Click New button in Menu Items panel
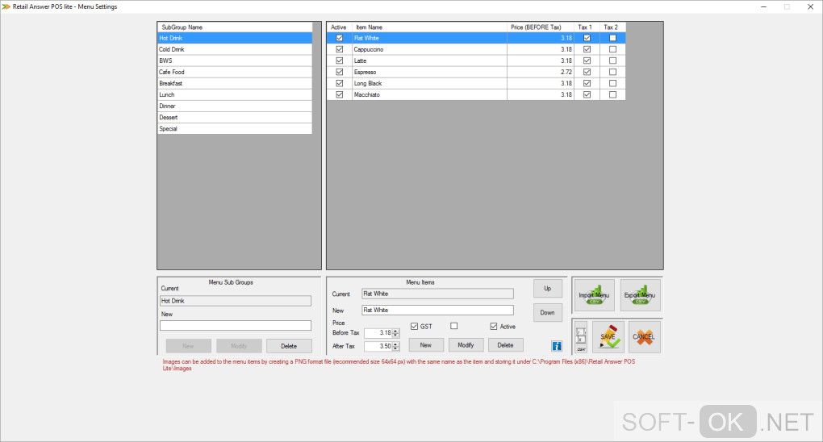 (x=426, y=345)
